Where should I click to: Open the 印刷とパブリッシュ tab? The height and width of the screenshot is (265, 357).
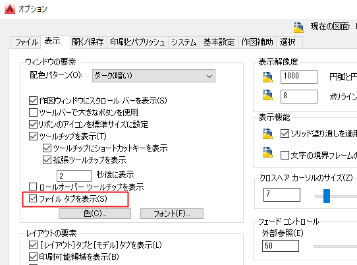pyautogui.click(x=137, y=42)
